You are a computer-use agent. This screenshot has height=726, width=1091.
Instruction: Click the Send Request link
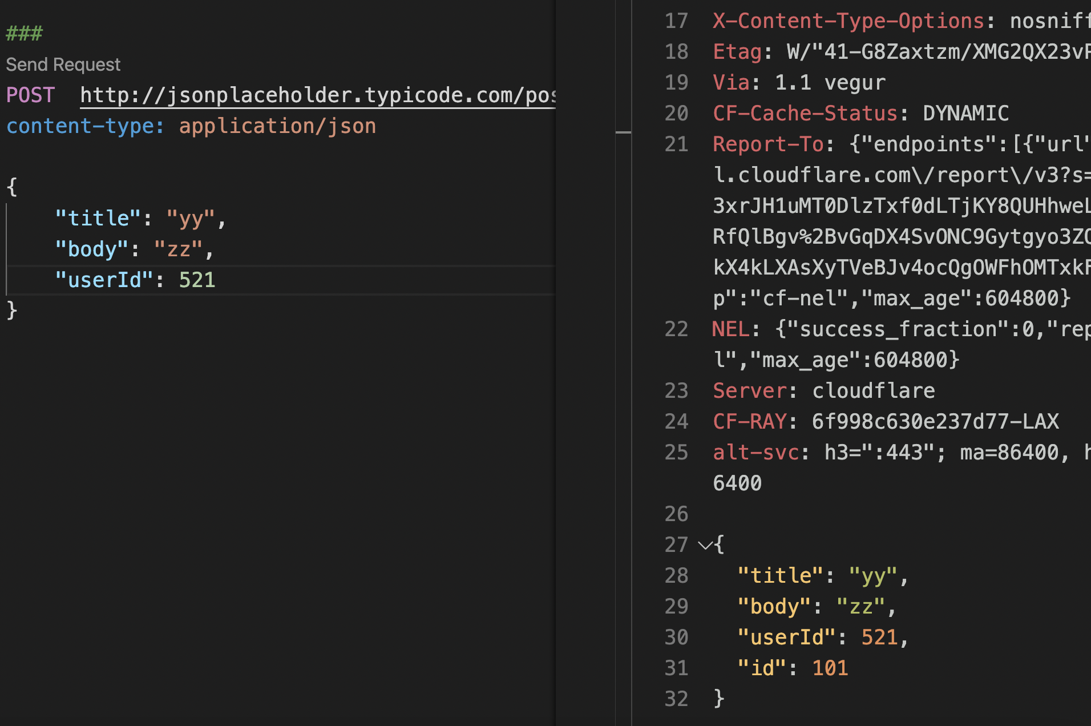click(x=63, y=64)
